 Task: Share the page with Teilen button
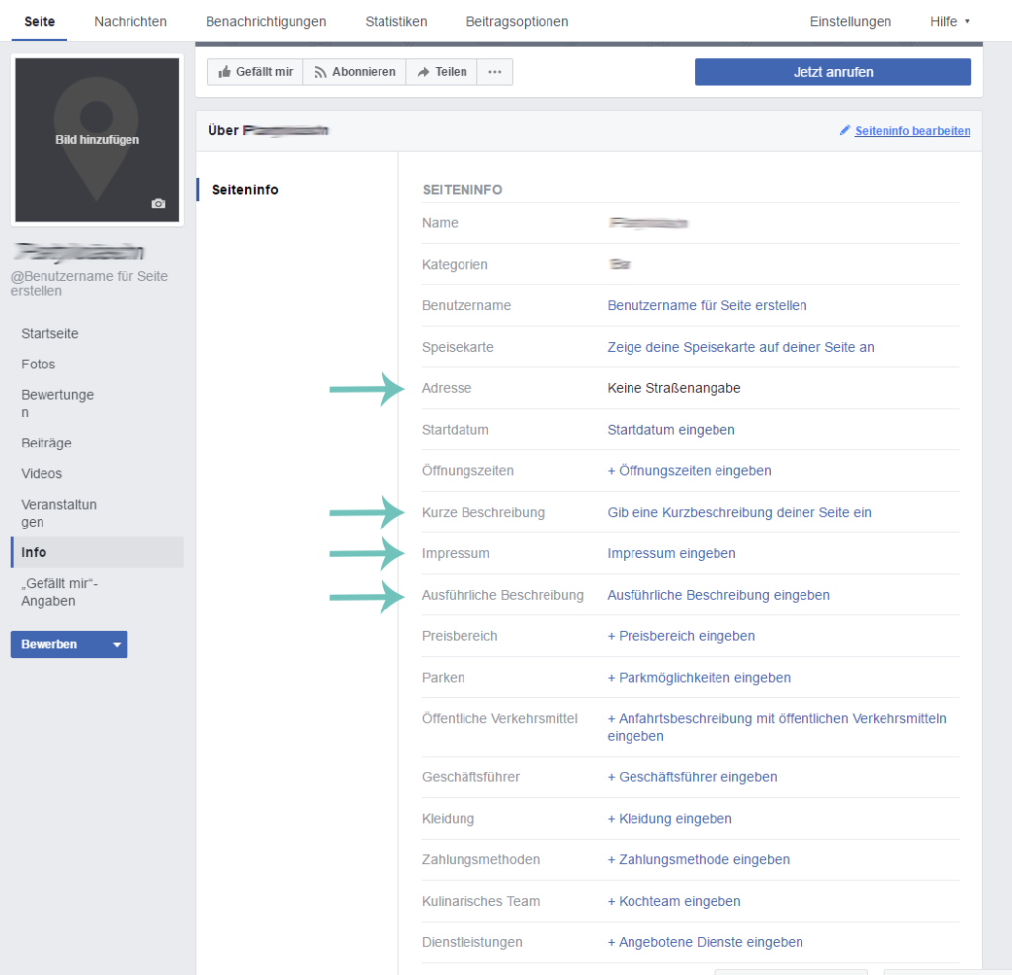tap(442, 72)
